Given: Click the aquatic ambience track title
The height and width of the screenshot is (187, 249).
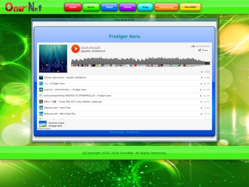Looking at the screenshot, I should click(x=93, y=51).
